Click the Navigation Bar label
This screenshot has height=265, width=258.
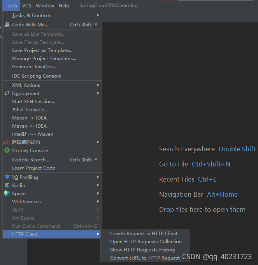click(181, 194)
